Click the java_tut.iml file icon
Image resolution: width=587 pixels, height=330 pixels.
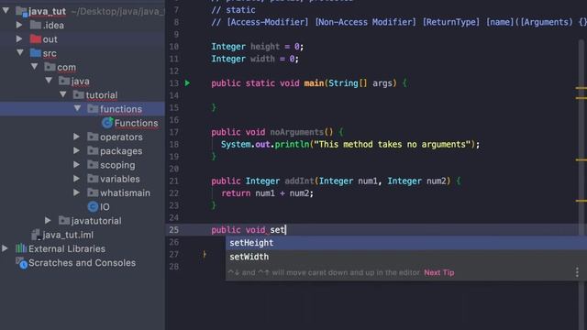tap(36, 235)
